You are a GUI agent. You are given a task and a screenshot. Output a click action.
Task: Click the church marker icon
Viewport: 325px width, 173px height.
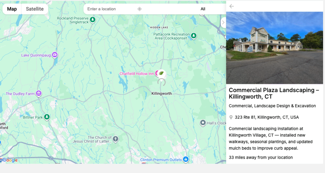pos(116,139)
